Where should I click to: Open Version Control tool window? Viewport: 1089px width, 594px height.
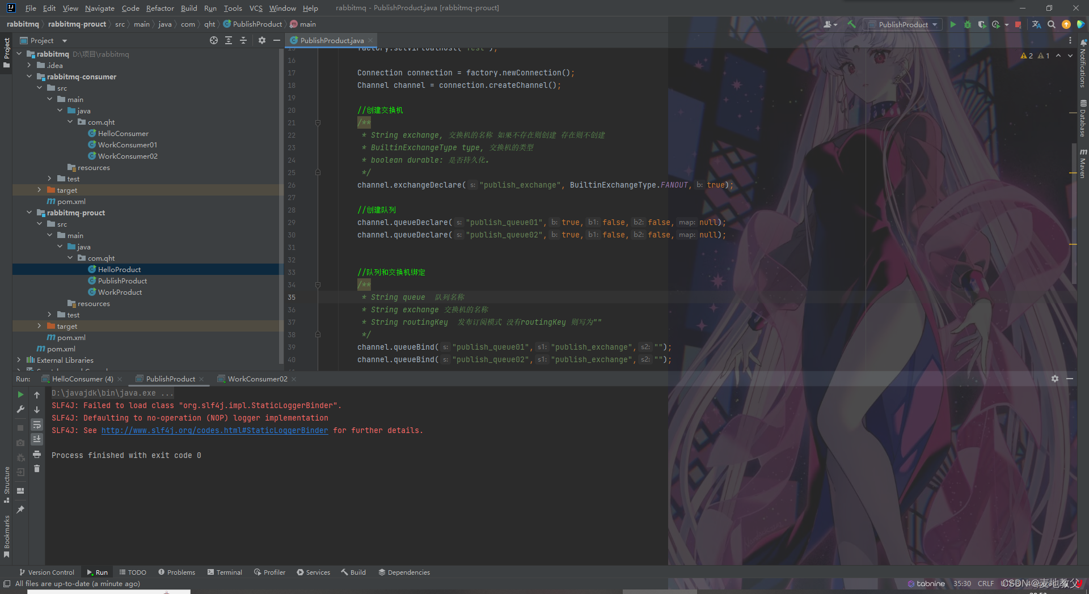point(47,572)
